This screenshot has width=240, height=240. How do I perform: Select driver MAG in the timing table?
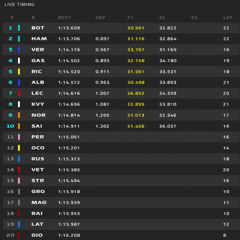tap(39, 202)
